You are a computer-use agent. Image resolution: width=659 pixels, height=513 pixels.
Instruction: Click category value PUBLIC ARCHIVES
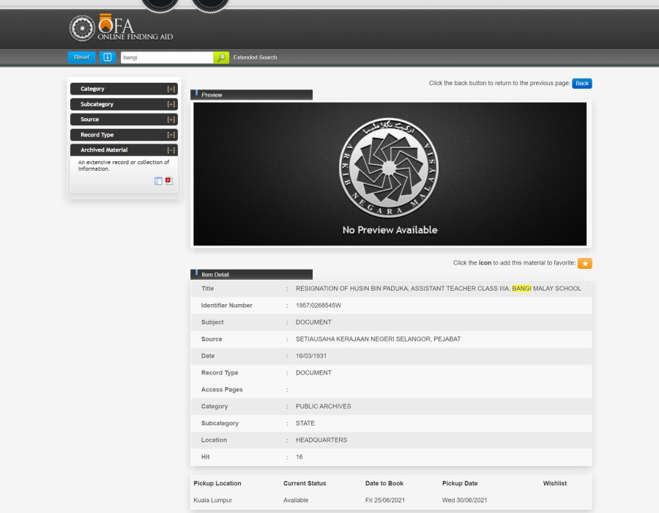pos(323,406)
